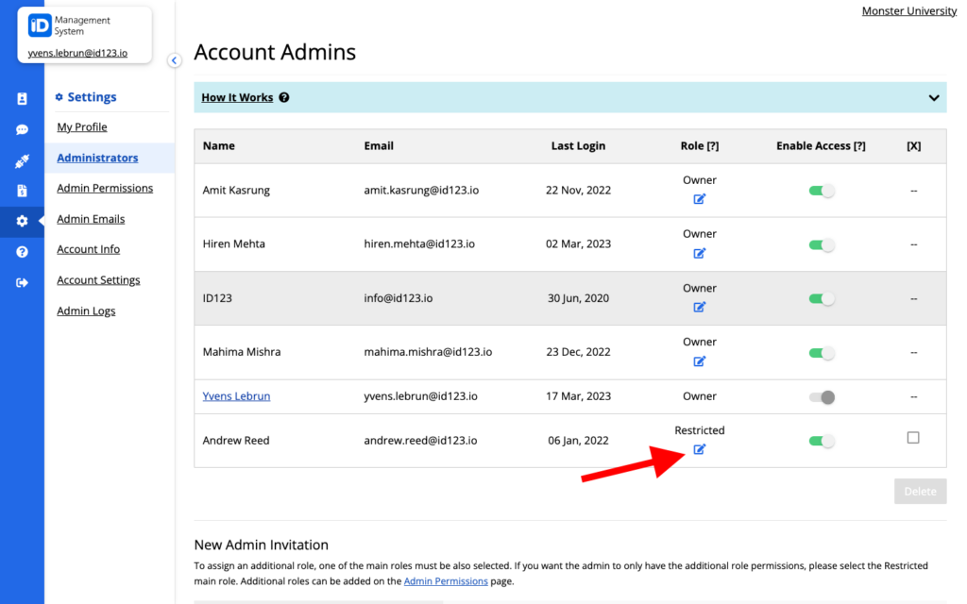This screenshot has width=967, height=604.
Task: Open Yvens Lebrun's profile link
Action: pos(236,396)
